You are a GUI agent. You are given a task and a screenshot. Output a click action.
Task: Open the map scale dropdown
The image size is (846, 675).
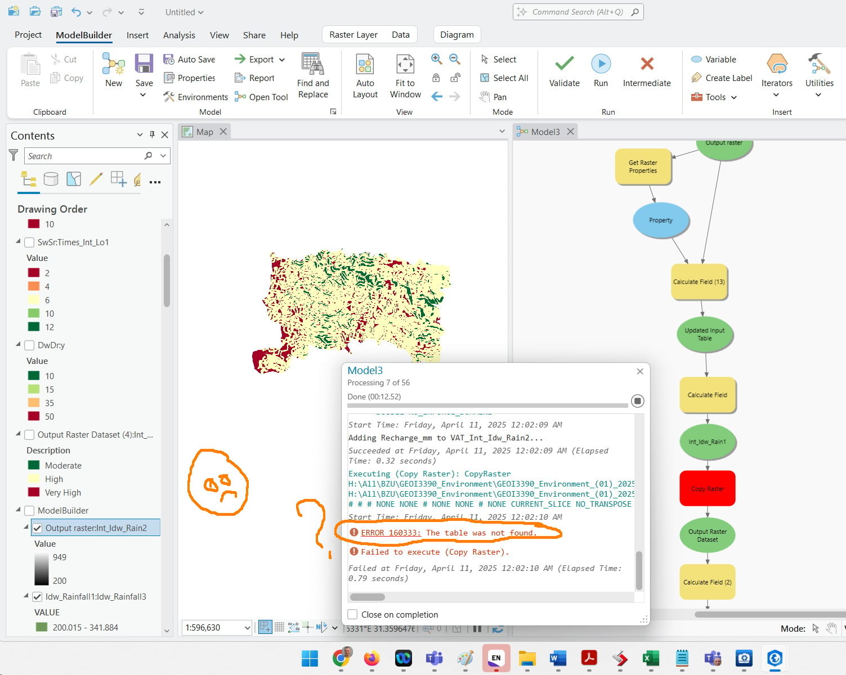247,628
